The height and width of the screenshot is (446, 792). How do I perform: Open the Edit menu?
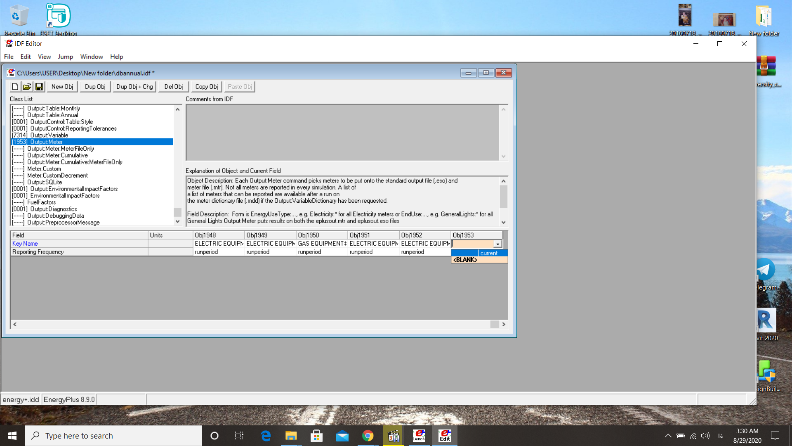(26, 57)
